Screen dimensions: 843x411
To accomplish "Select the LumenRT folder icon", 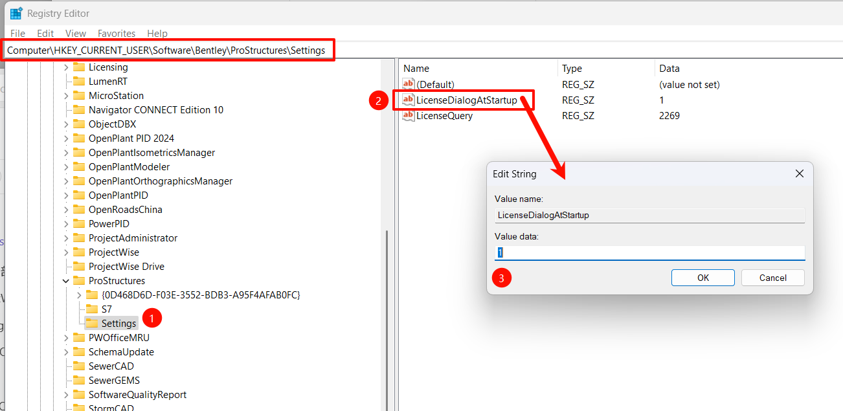I will [79, 82].
